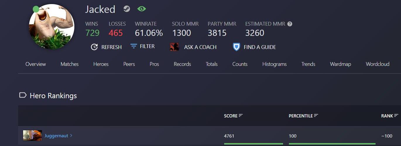
Task: Click the Ask a Coach hero icon
Action: (174, 47)
